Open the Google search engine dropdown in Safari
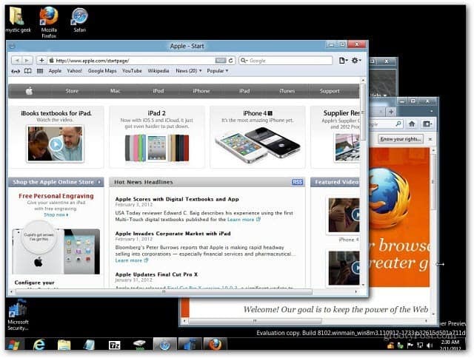Viewport: 474px width, 358px height. pyautogui.click(x=244, y=61)
